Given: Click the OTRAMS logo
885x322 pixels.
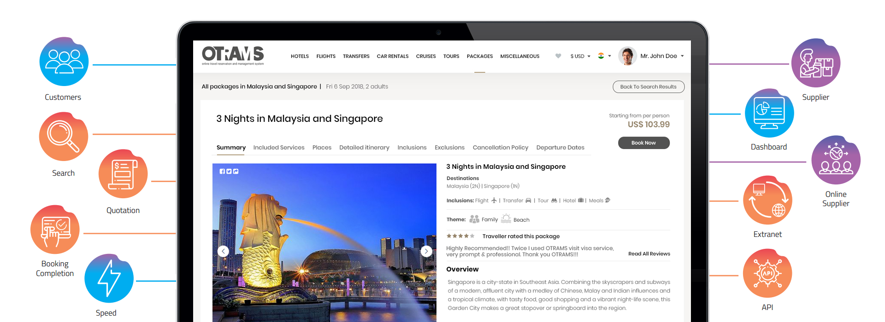Looking at the screenshot, I should [x=233, y=56].
